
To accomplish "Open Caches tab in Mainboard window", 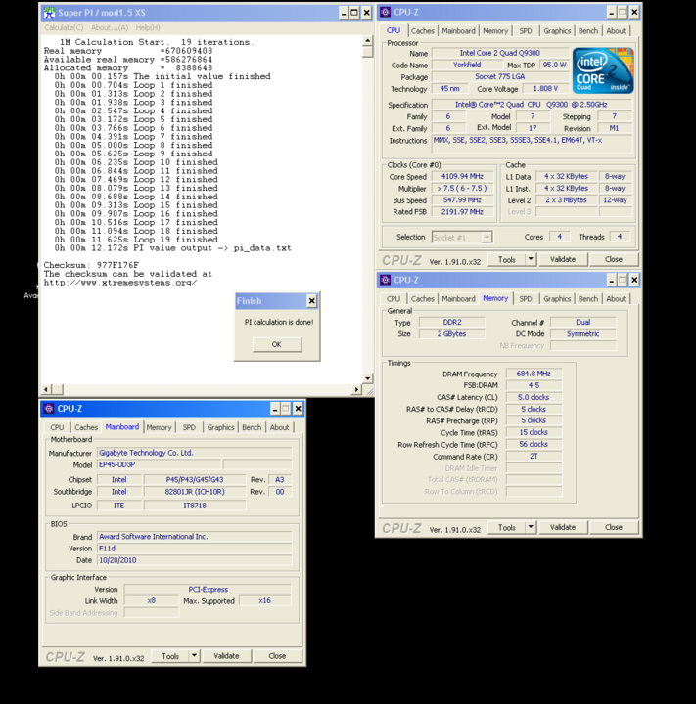I will [86, 427].
